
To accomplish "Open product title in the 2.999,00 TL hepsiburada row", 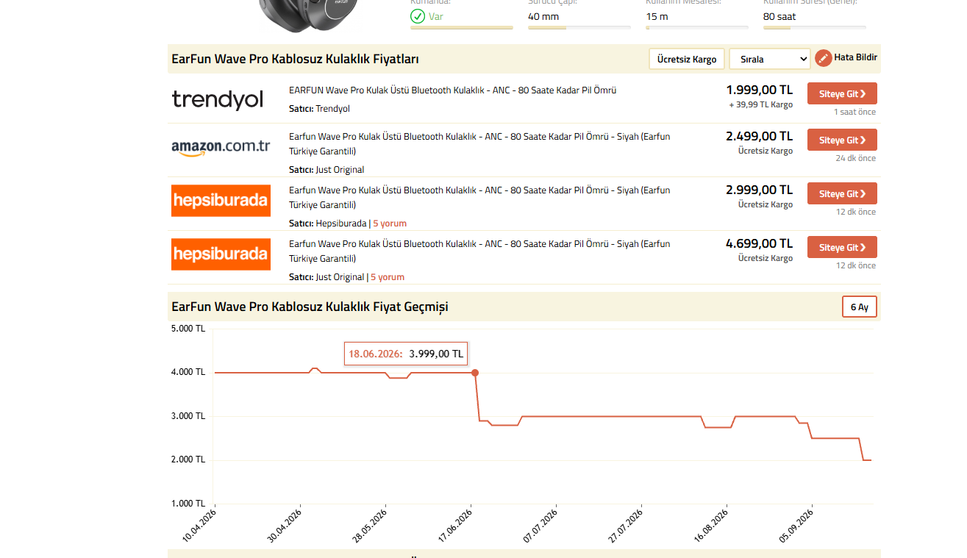I will point(479,198).
